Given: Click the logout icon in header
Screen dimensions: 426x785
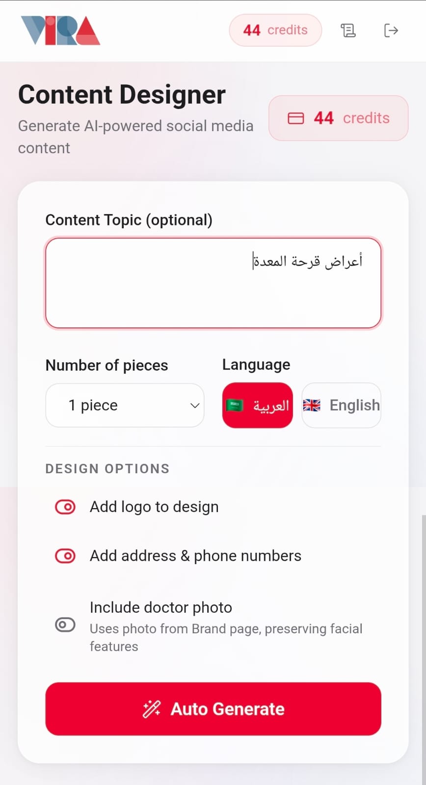Looking at the screenshot, I should (x=391, y=30).
